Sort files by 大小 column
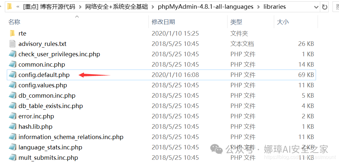This screenshot has height=163, width=339. [283, 22]
